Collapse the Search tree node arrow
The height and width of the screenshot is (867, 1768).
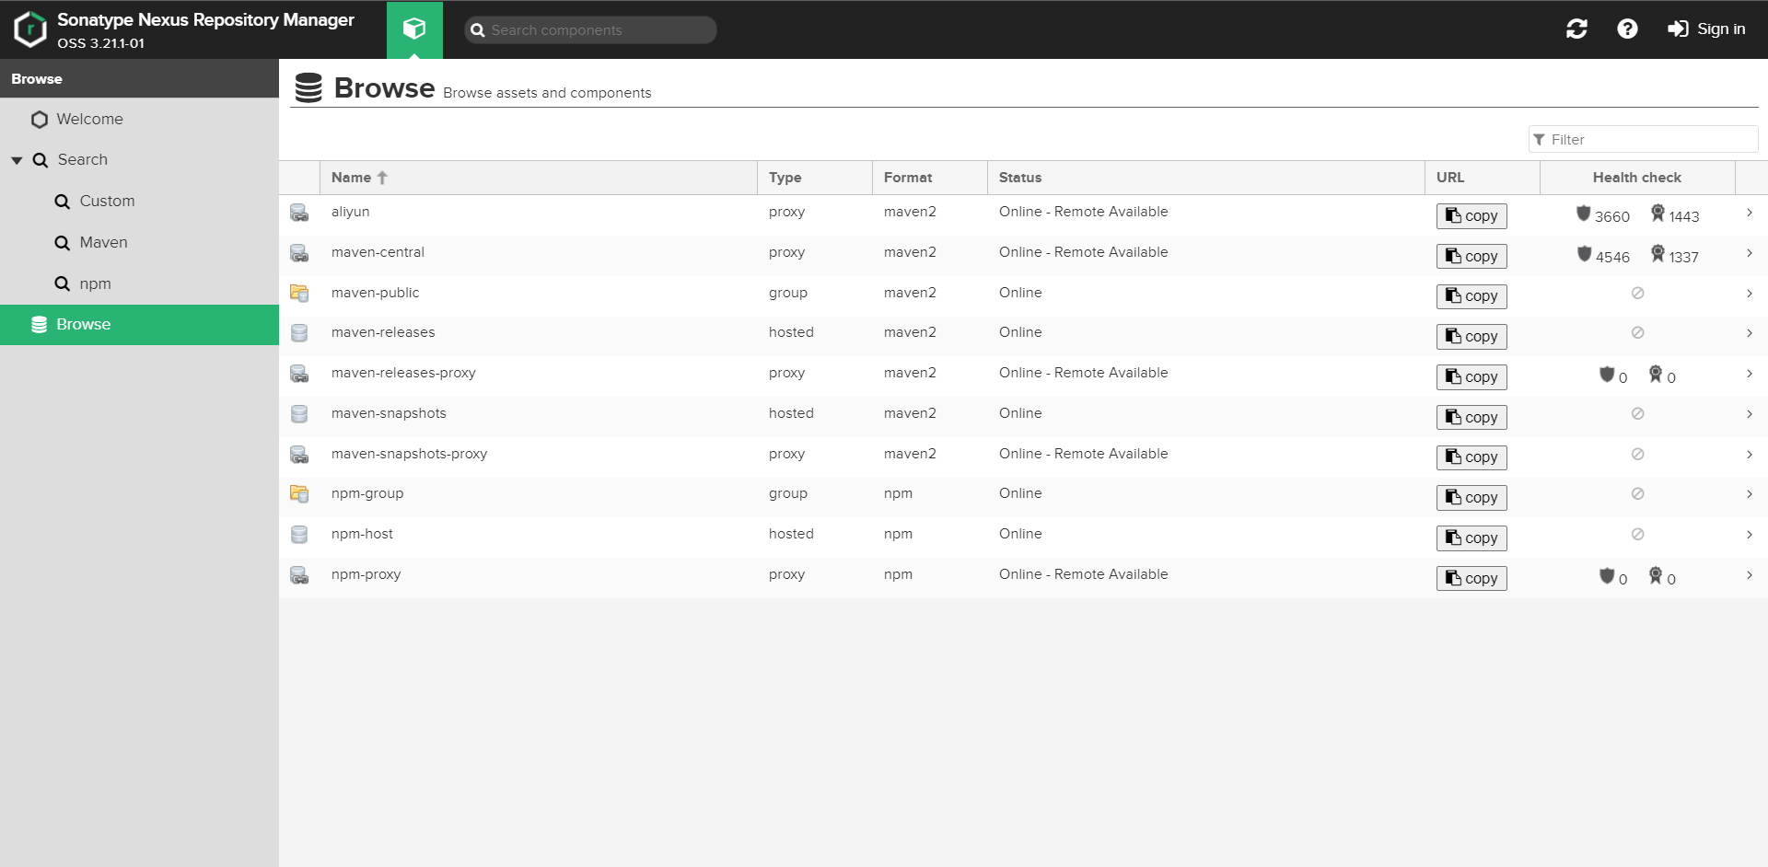(x=17, y=160)
